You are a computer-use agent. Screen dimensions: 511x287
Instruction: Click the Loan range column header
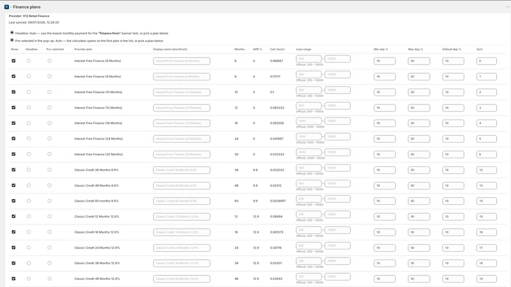tap(303, 49)
